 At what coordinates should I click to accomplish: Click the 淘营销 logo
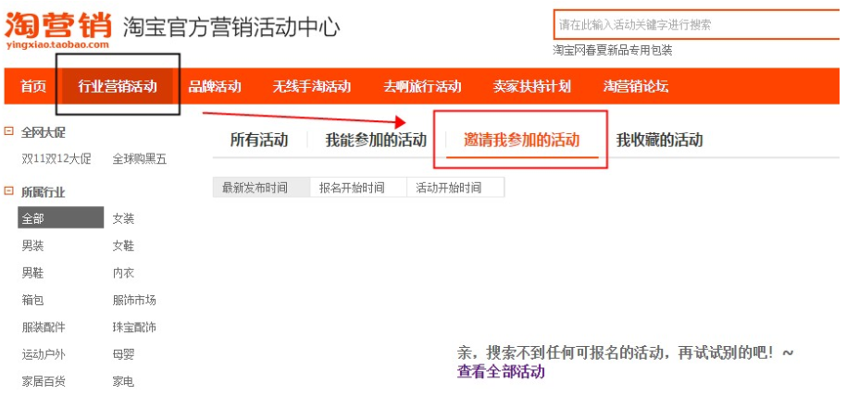[x=57, y=31]
